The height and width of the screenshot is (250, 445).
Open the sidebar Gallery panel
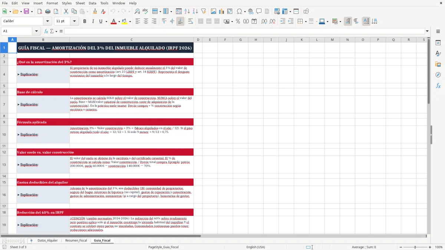tap(438, 64)
